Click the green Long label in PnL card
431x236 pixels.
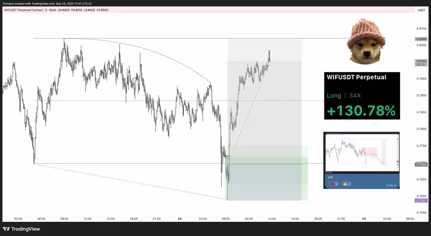pos(334,96)
